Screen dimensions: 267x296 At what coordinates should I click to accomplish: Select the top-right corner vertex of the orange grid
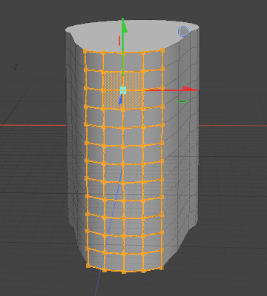162,50
